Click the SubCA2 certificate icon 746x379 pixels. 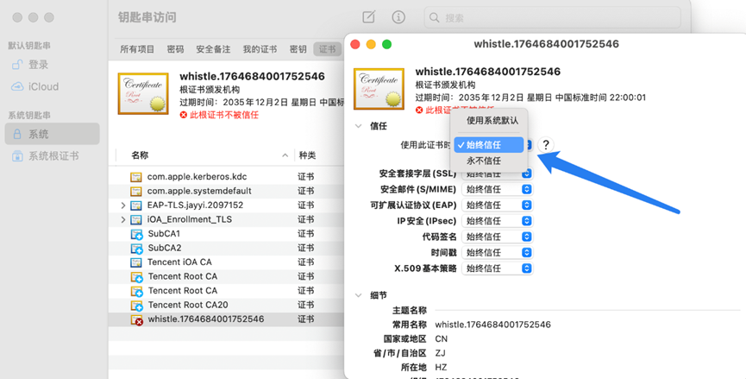(x=136, y=249)
